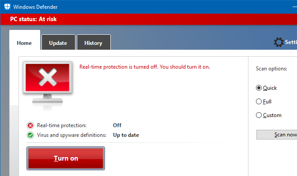Click the red monitor X status image
297x176 pixels.
coord(47,85)
